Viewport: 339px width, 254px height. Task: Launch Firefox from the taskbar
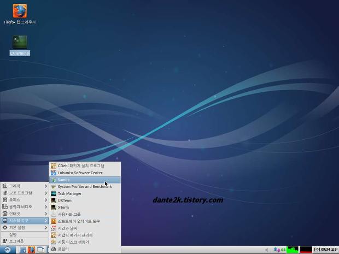(x=31, y=250)
